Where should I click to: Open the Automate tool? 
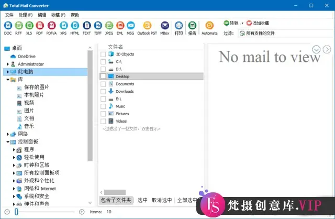coord(209,28)
